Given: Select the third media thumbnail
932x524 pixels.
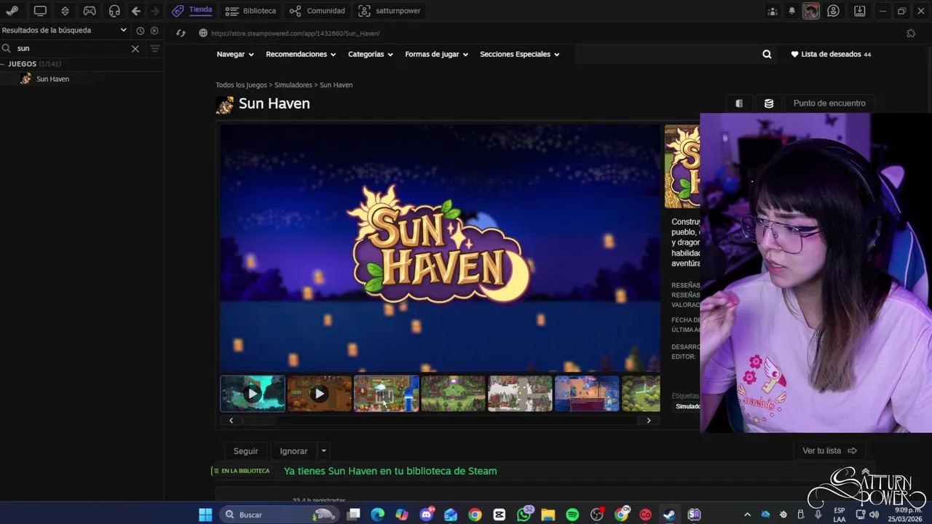Looking at the screenshot, I should pos(387,394).
